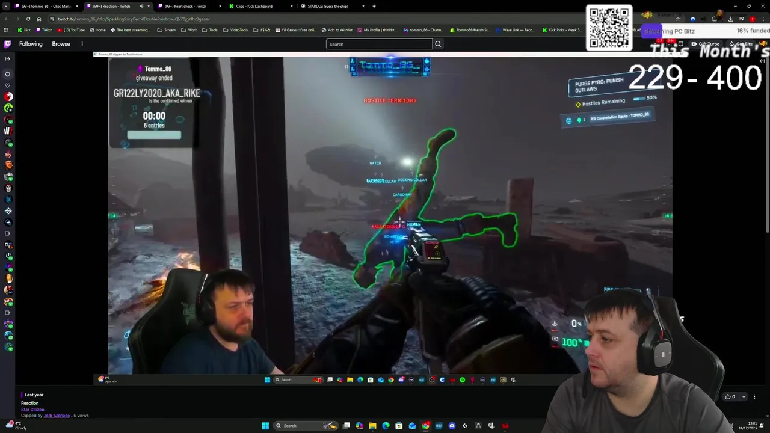Expand the VideoTools bookmarks folder
This screenshot has width=770, height=433.
click(x=235, y=30)
